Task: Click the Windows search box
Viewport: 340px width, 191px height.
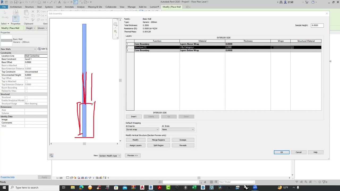Action: (34, 188)
